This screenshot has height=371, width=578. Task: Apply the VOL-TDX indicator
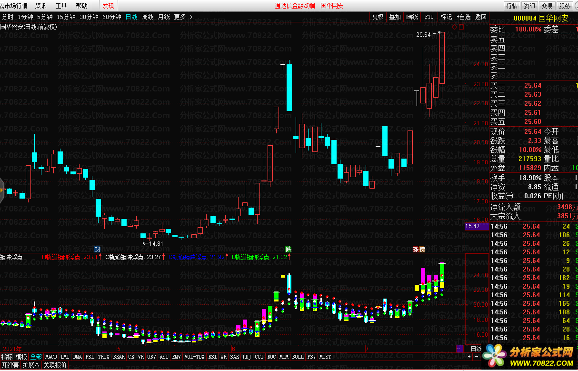coord(195,357)
